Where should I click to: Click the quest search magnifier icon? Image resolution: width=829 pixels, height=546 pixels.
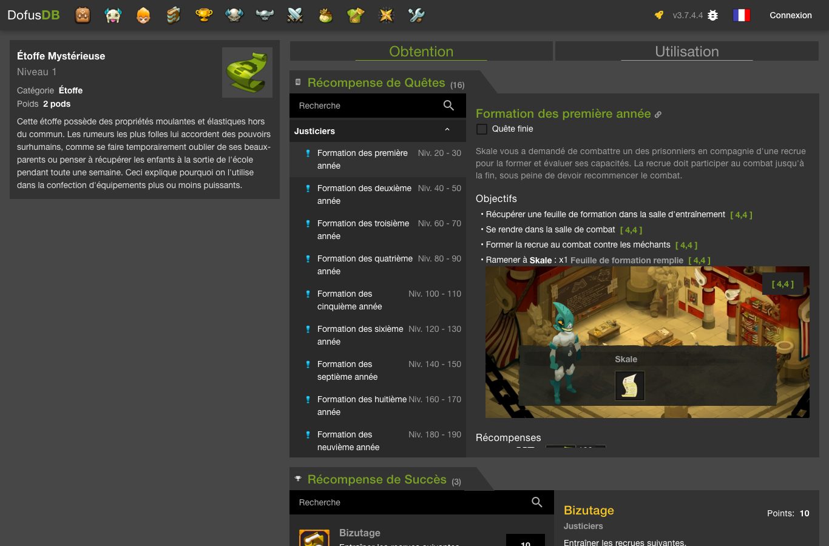[448, 106]
